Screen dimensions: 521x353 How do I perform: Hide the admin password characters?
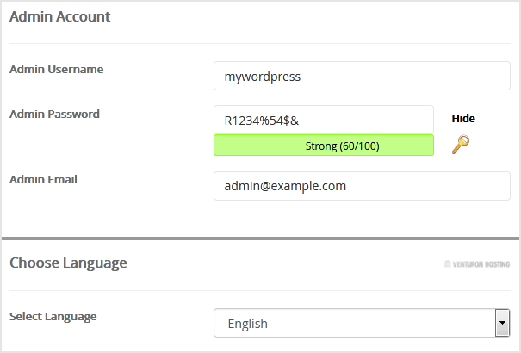click(x=462, y=119)
